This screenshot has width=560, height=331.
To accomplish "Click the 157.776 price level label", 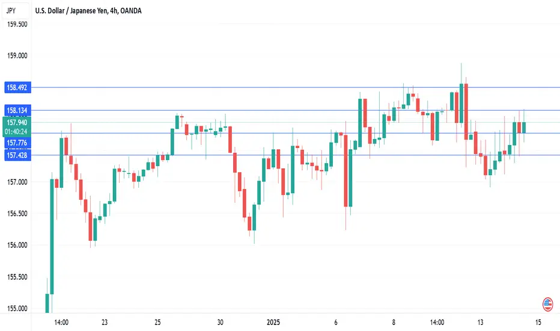I will click(x=17, y=143).
